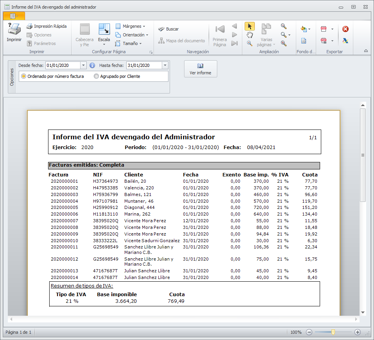Click the vertical scrollbar down arrow
The height and width of the screenshot is (340, 374).
coord(363,312)
